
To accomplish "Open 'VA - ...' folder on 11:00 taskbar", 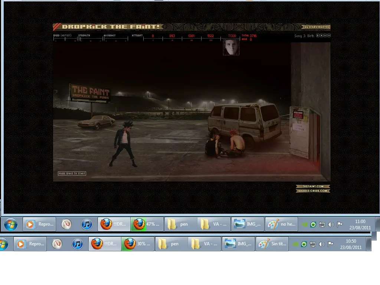I will click(x=214, y=224).
